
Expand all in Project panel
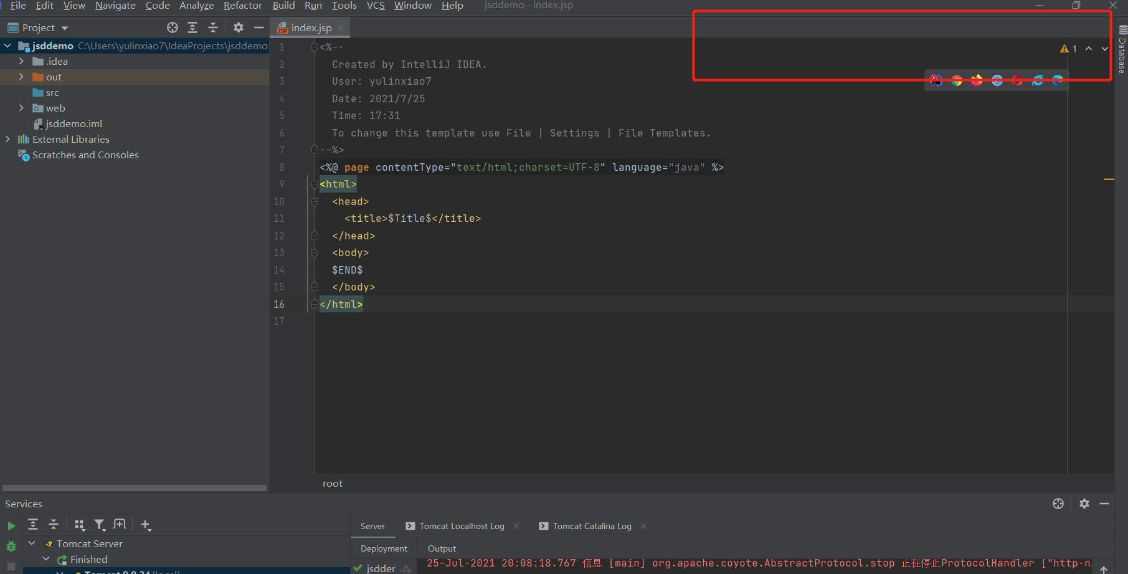coord(192,27)
